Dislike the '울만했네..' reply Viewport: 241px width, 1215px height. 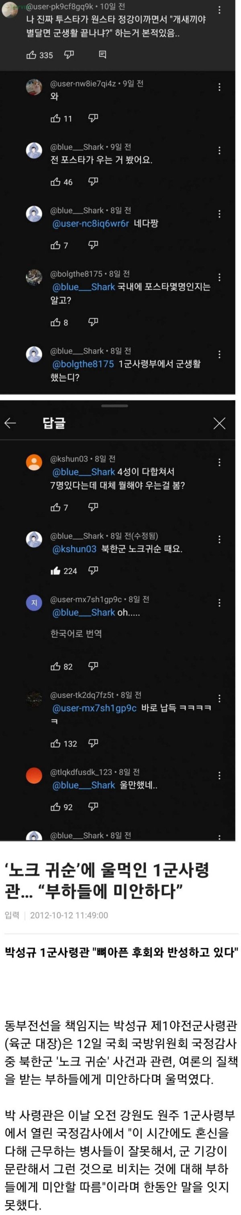click(x=93, y=807)
